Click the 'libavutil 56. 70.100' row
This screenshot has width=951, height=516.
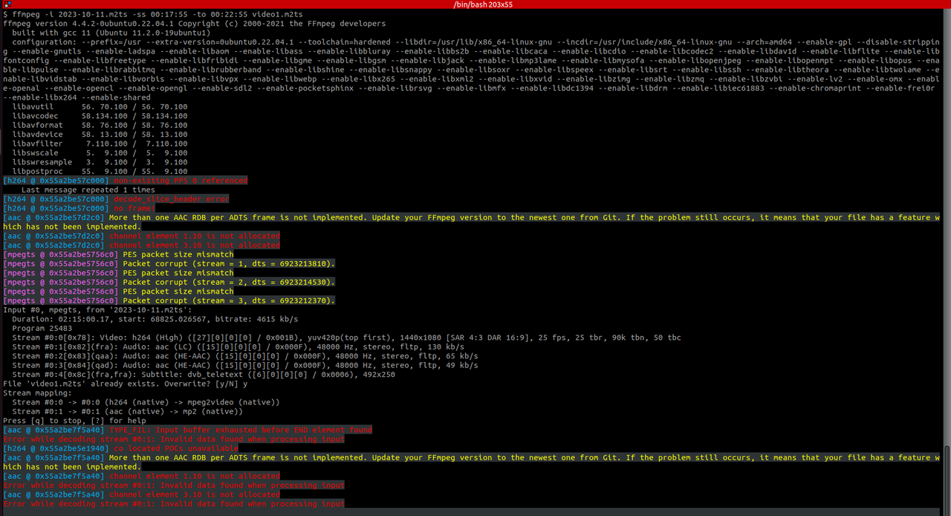coord(100,106)
